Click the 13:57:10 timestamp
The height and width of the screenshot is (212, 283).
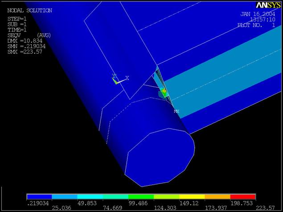point(262,20)
